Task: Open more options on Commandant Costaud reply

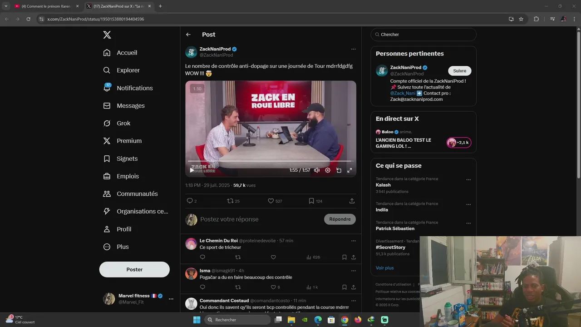Action: 353,301
